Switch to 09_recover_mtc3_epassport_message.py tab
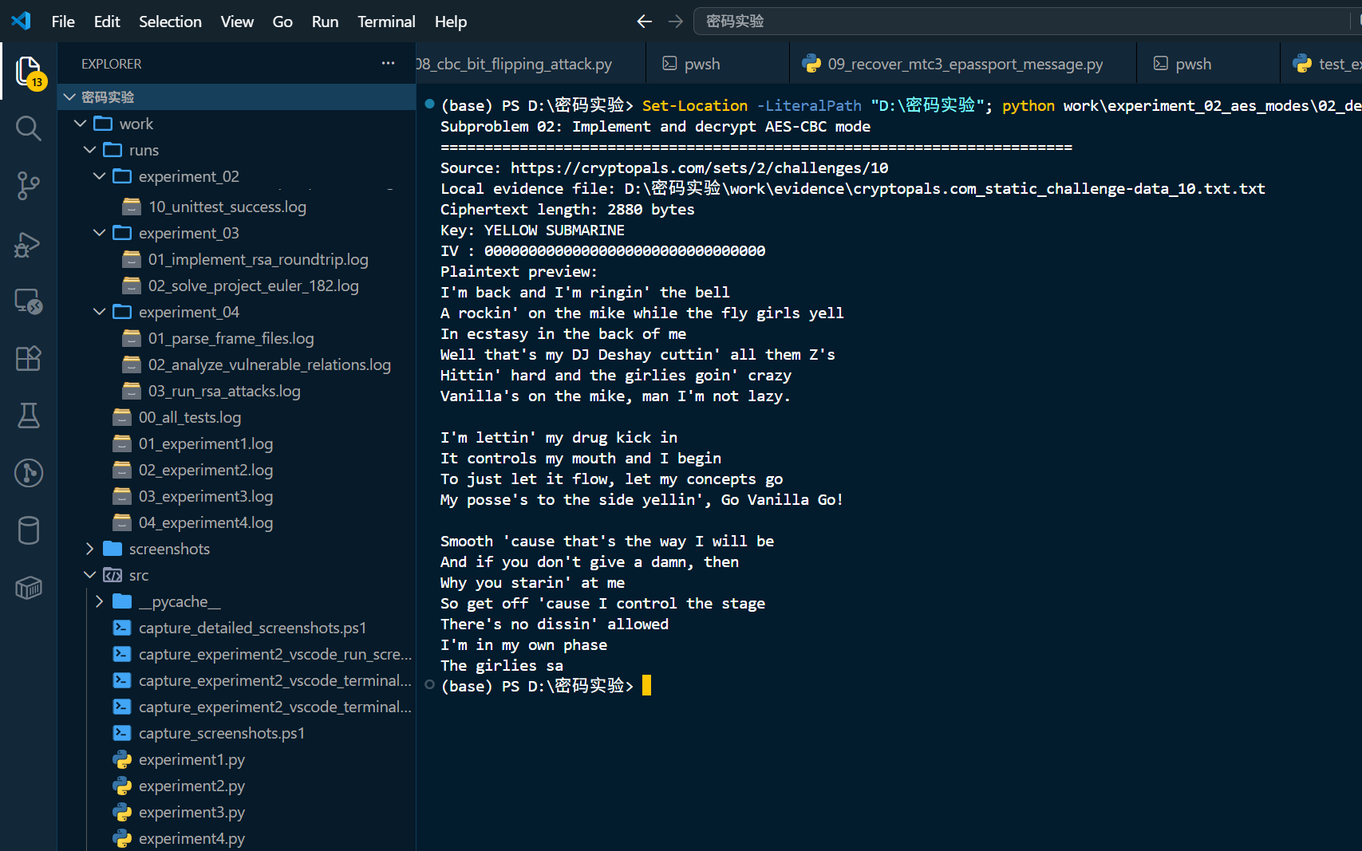Screen dimensions: 1362x851 (x=964, y=64)
